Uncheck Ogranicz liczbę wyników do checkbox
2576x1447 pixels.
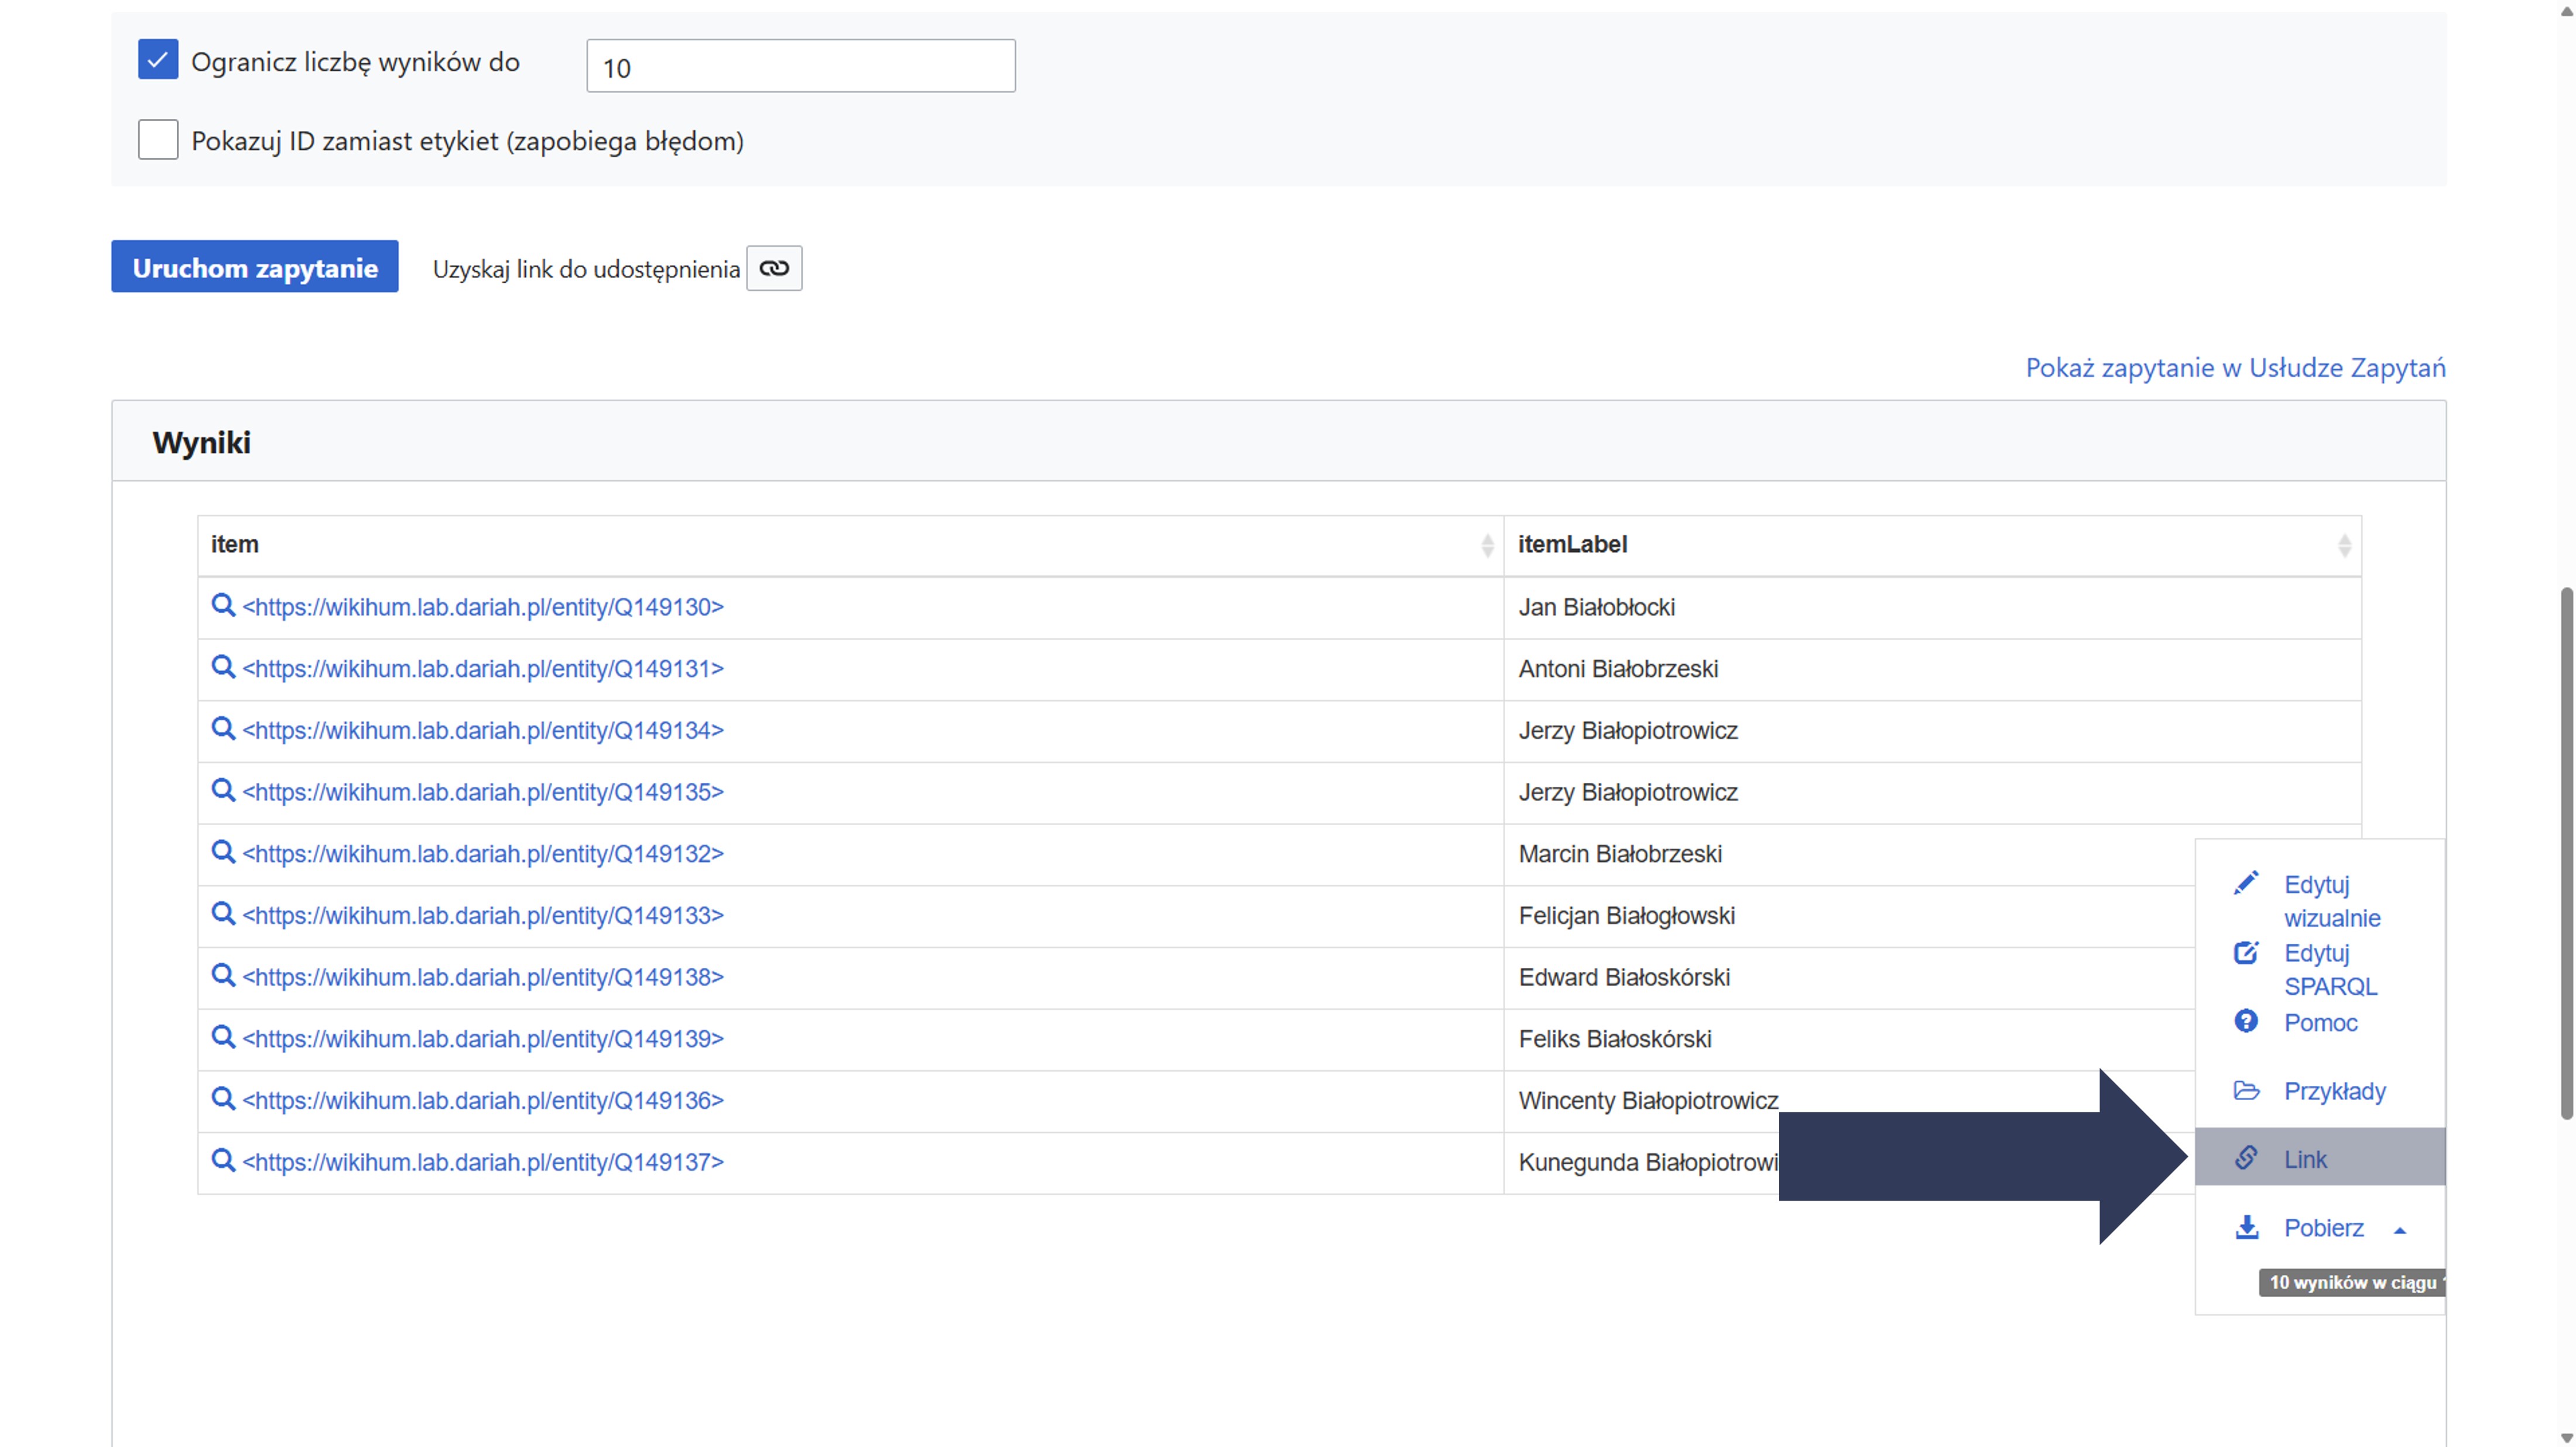(x=158, y=60)
